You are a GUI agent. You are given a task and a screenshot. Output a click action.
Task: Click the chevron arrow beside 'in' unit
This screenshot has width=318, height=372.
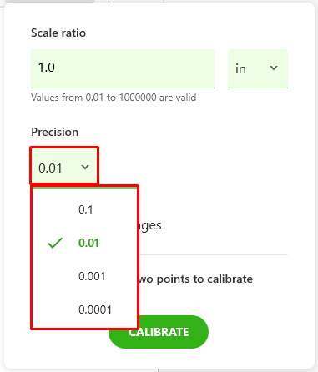[x=274, y=68]
